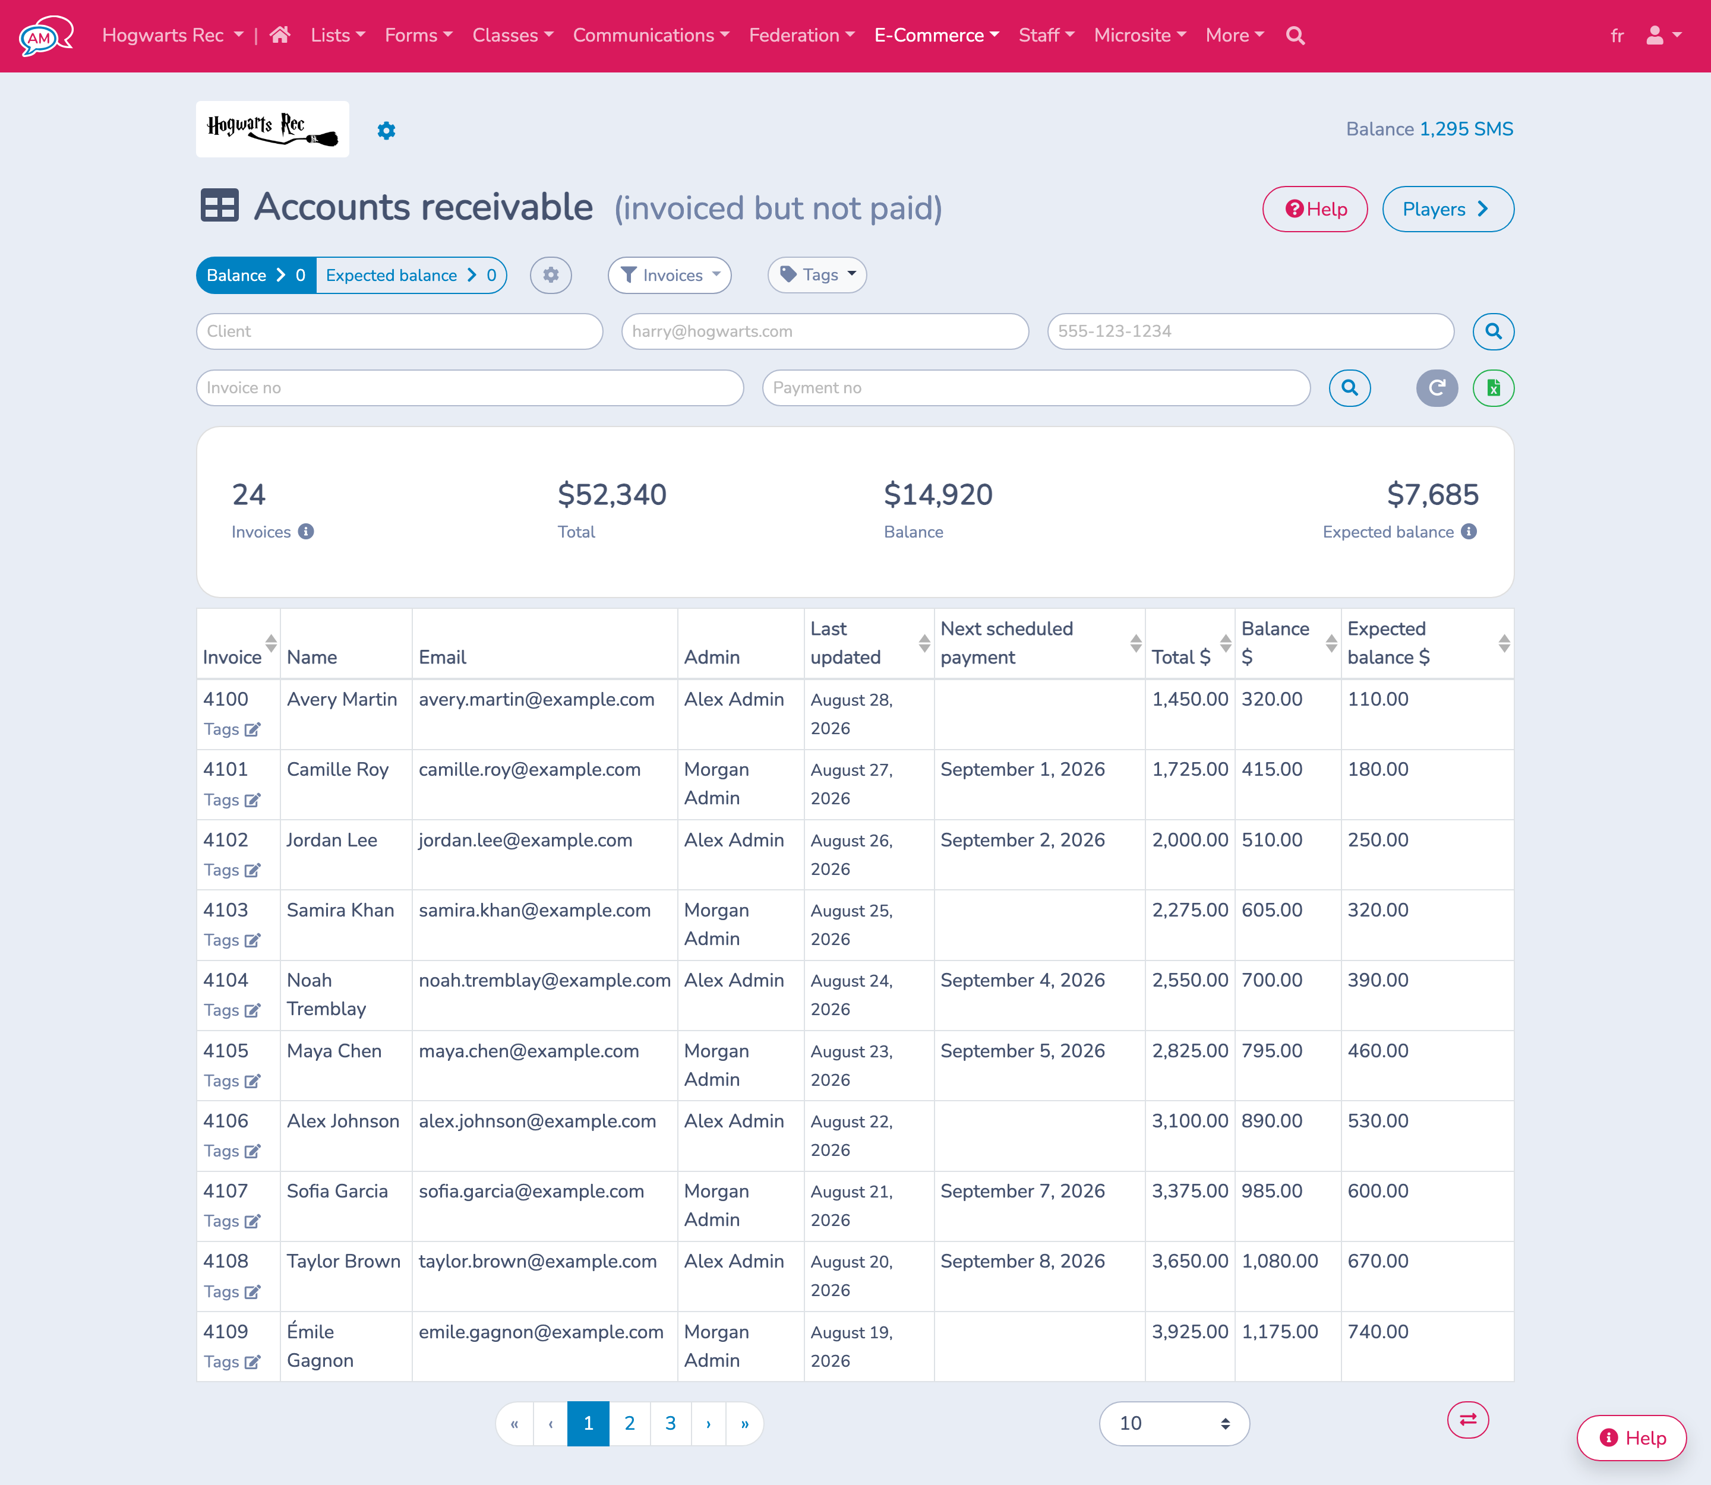Open the floating Help button at bottom
The width and height of the screenshot is (1711, 1485).
pyautogui.click(x=1631, y=1437)
